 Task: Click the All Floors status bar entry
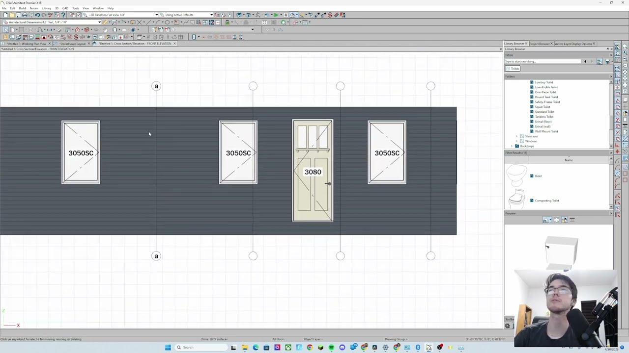278,339
